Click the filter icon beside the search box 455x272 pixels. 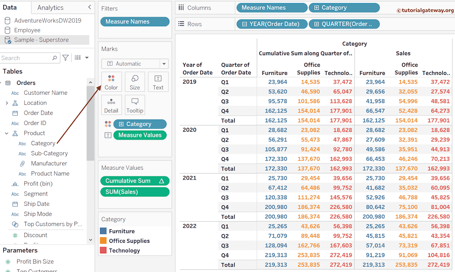tap(65, 58)
